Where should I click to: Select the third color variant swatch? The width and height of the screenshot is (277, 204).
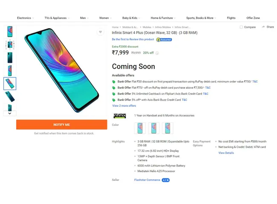167,128
